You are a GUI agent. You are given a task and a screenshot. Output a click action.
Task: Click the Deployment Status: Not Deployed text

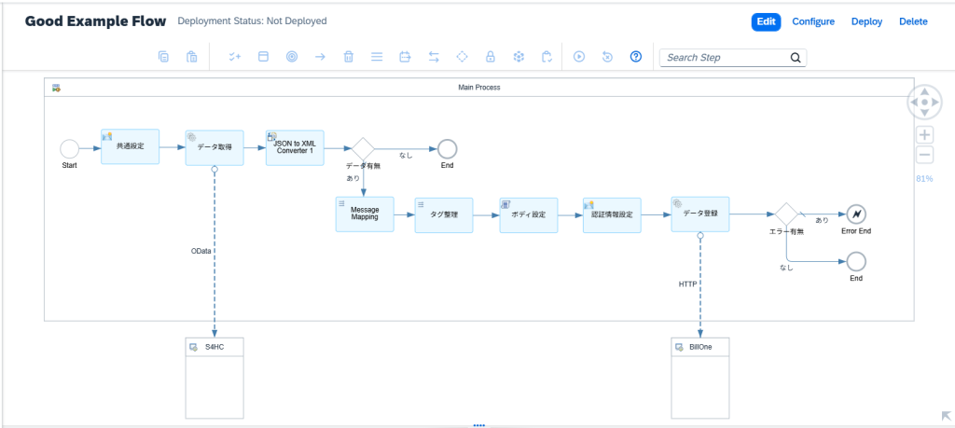[252, 21]
